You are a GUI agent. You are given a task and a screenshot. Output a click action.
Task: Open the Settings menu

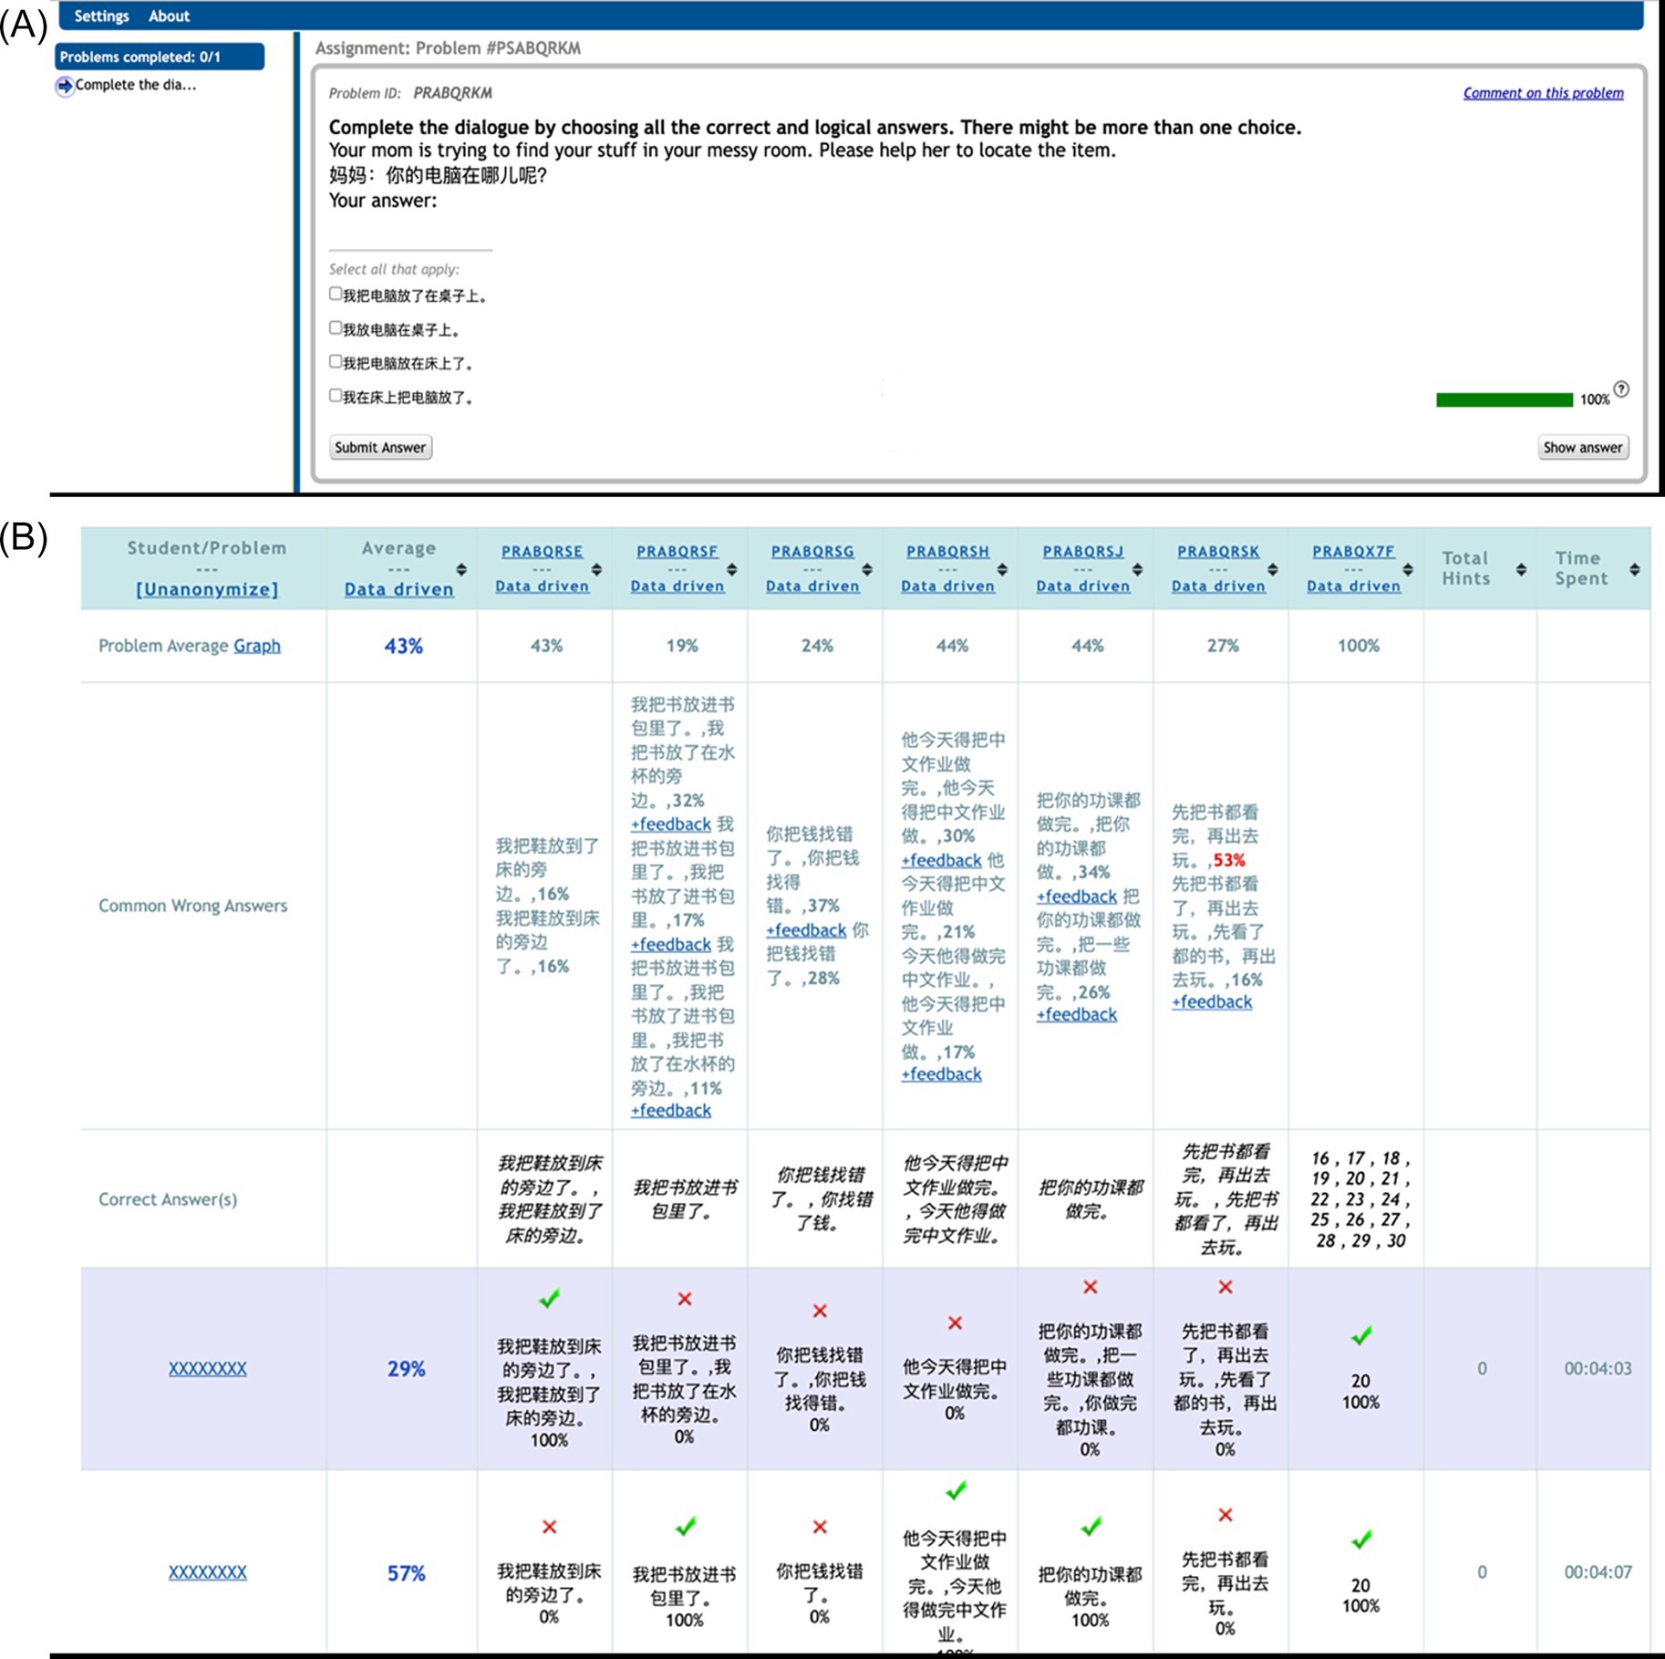tap(101, 16)
